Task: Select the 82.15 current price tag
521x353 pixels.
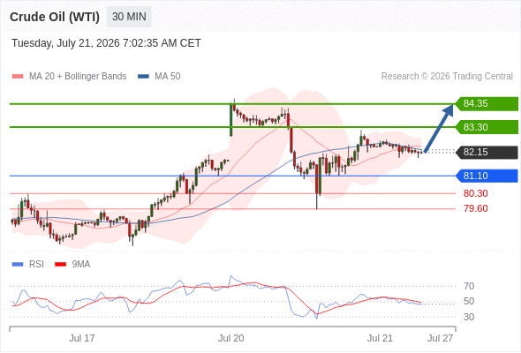Action: point(487,152)
